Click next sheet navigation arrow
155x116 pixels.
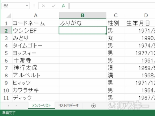pyautogui.click(x=16, y=106)
